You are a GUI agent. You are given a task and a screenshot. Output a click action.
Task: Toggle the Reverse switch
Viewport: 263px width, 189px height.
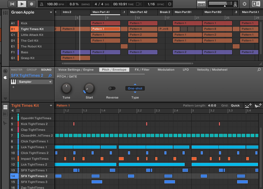[112, 88]
